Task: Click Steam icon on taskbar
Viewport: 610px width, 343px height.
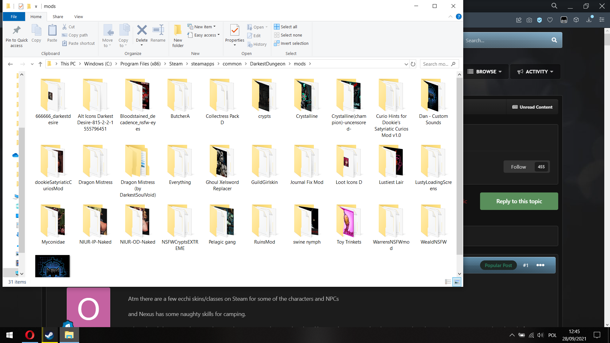Action: 49,335
